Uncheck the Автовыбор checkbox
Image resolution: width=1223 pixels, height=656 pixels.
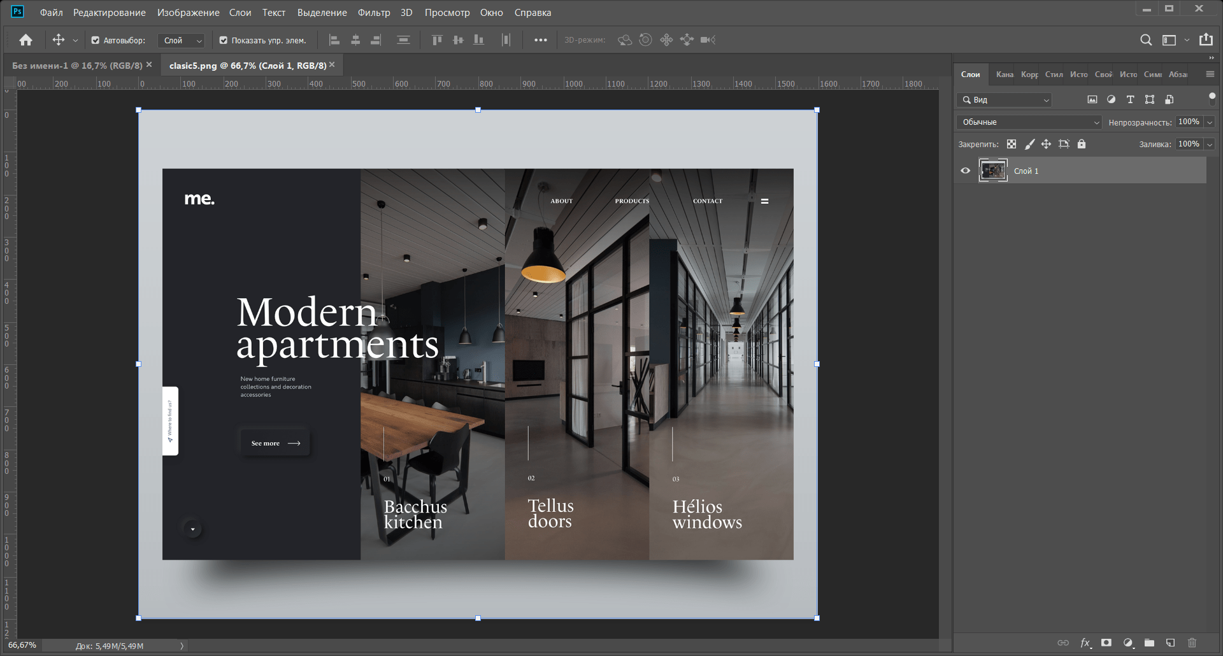point(96,40)
